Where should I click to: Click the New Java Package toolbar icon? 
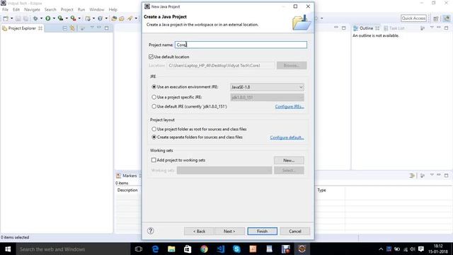[x=88, y=18]
